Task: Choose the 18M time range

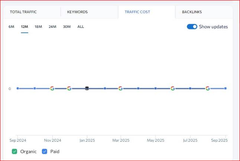Action: pos(38,27)
